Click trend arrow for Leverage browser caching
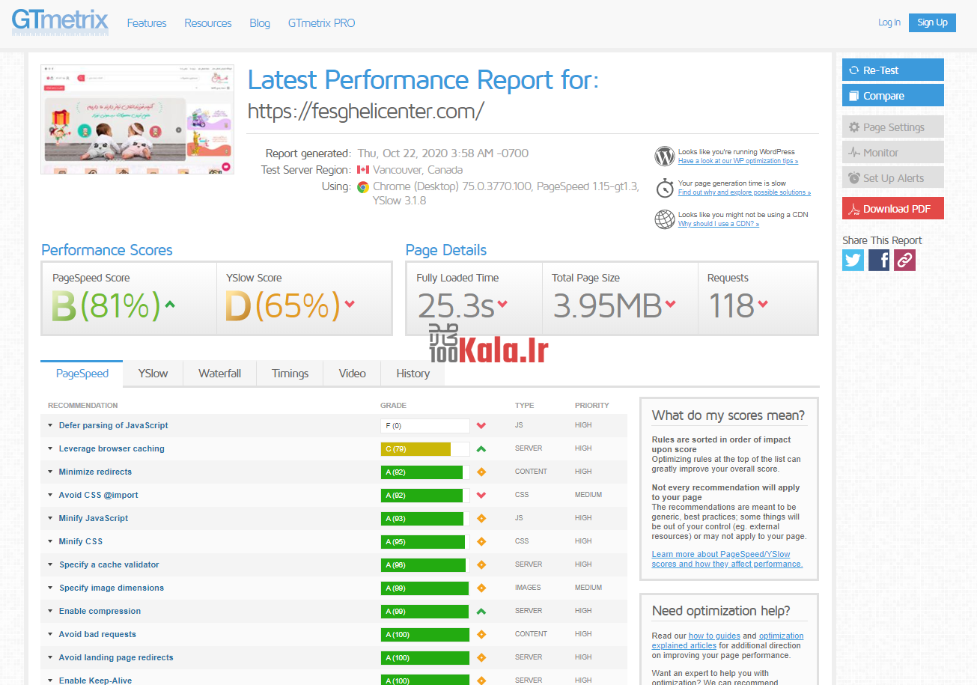 point(481,449)
